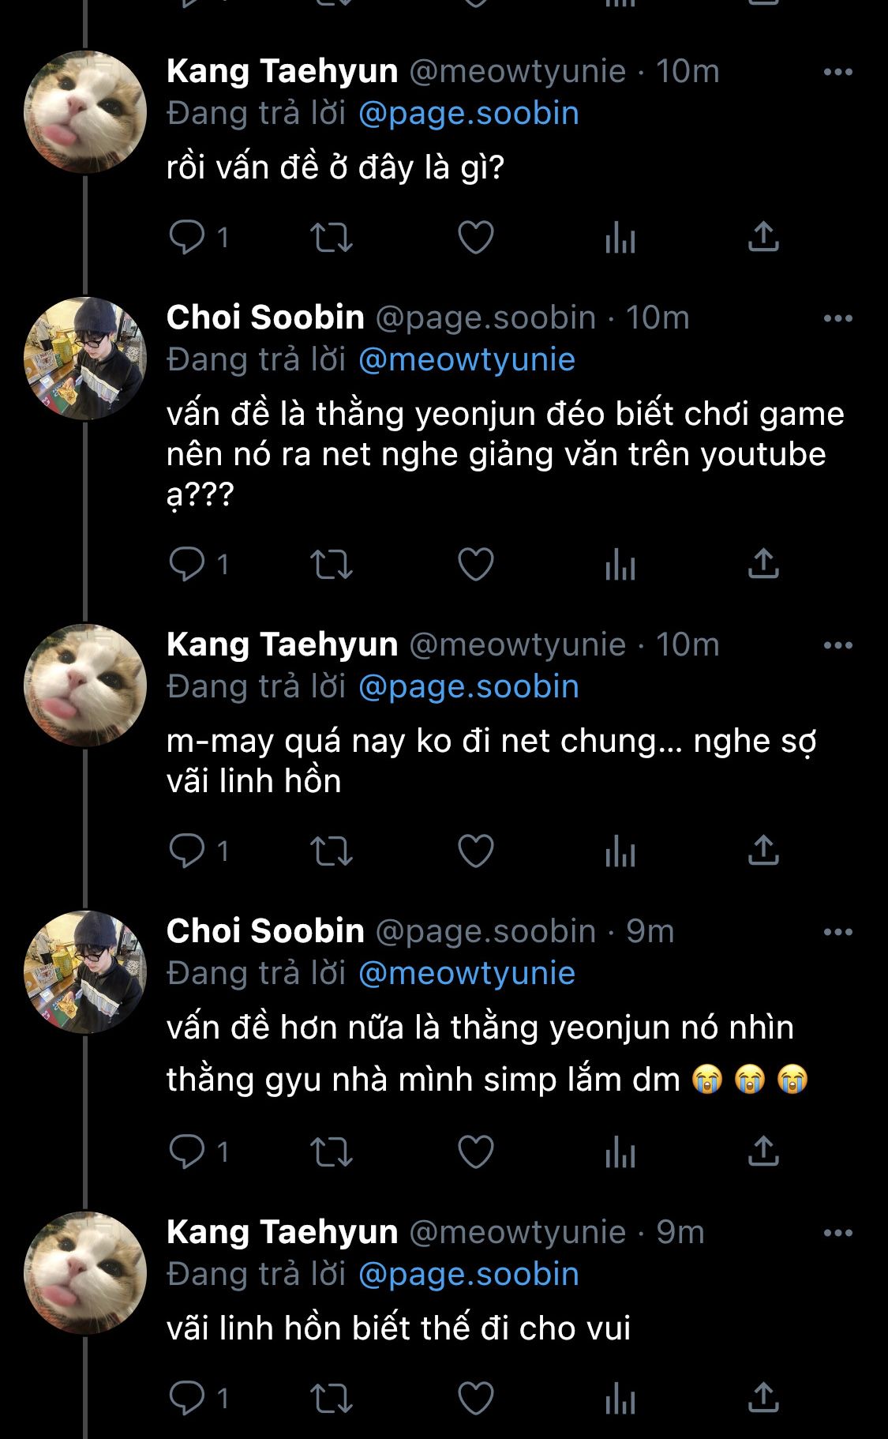Open more options on Taehyun's last 9m tweet
Viewport: 888px width, 1439px height.
coord(837,1233)
